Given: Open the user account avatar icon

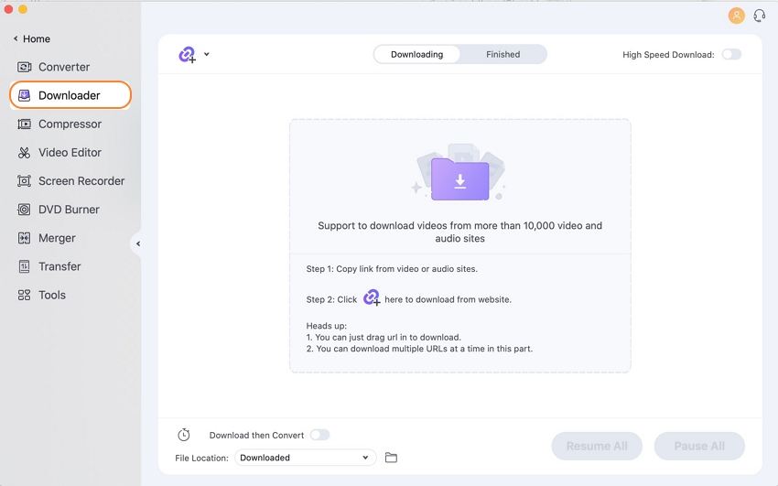Looking at the screenshot, I should pos(736,16).
